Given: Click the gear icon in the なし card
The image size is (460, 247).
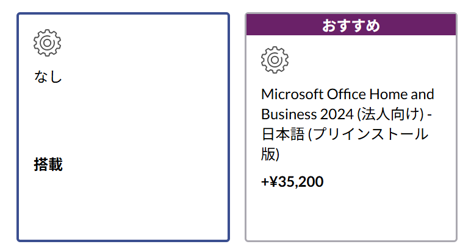Looking at the screenshot, I should (48, 43).
